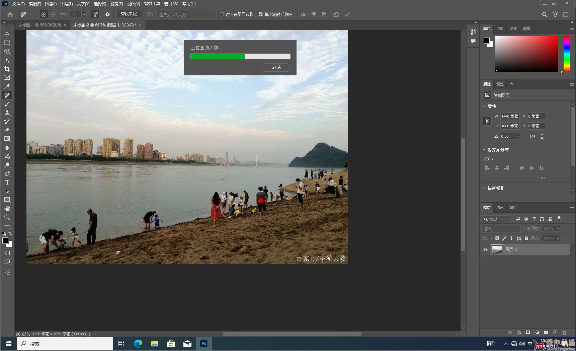Switch to the 色板 tab
Image resolution: width=576 pixels, height=351 pixels.
(500, 28)
